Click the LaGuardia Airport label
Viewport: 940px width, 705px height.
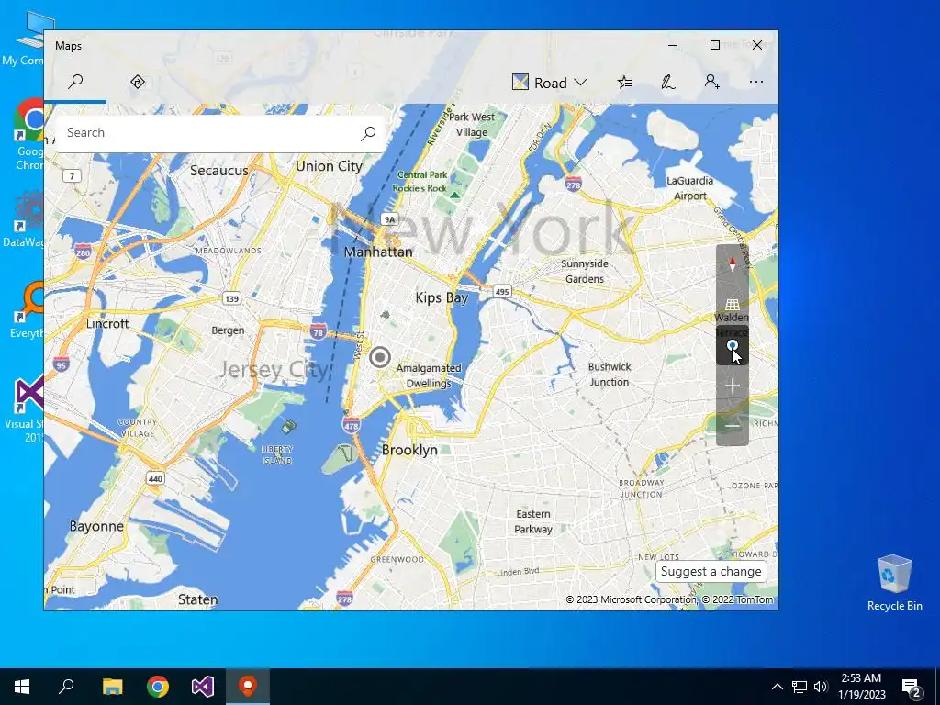[x=690, y=188]
